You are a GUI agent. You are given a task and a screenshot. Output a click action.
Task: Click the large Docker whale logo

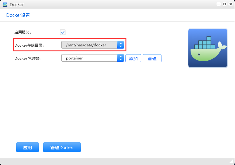coord(208,48)
